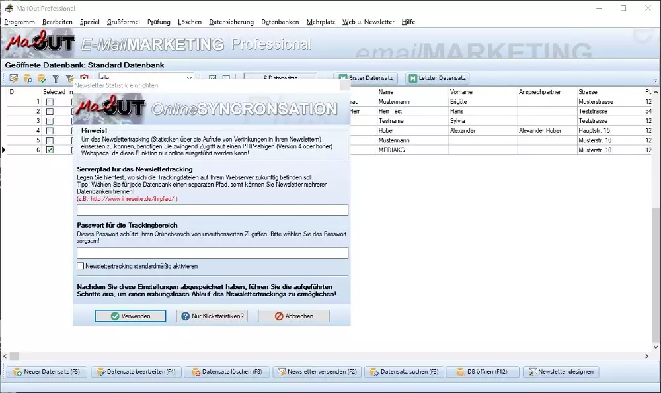The image size is (661, 393).
Task: Toggle Selected checkbox for record 5
Action: click(x=50, y=140)
